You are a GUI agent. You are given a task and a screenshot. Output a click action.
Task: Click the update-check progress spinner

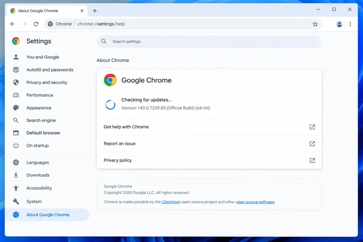[110, 105]
